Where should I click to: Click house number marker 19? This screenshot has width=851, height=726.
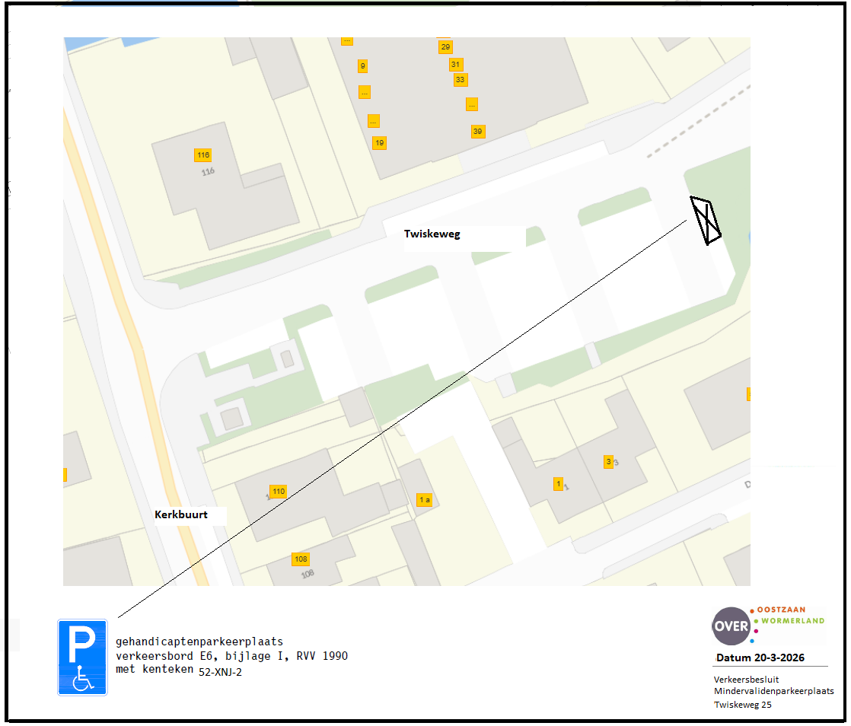click(x=379, y=142)
